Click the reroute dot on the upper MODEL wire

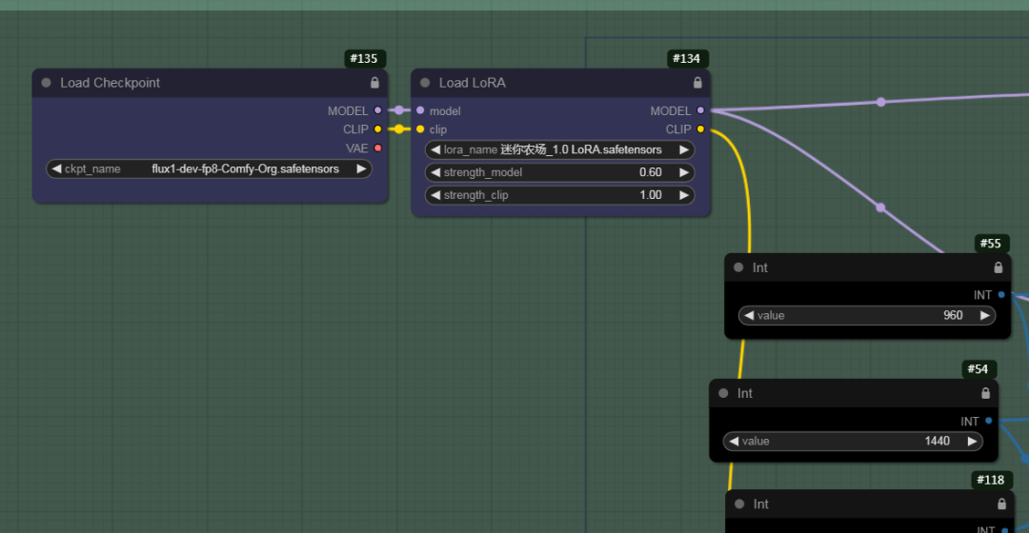(881, 102)
